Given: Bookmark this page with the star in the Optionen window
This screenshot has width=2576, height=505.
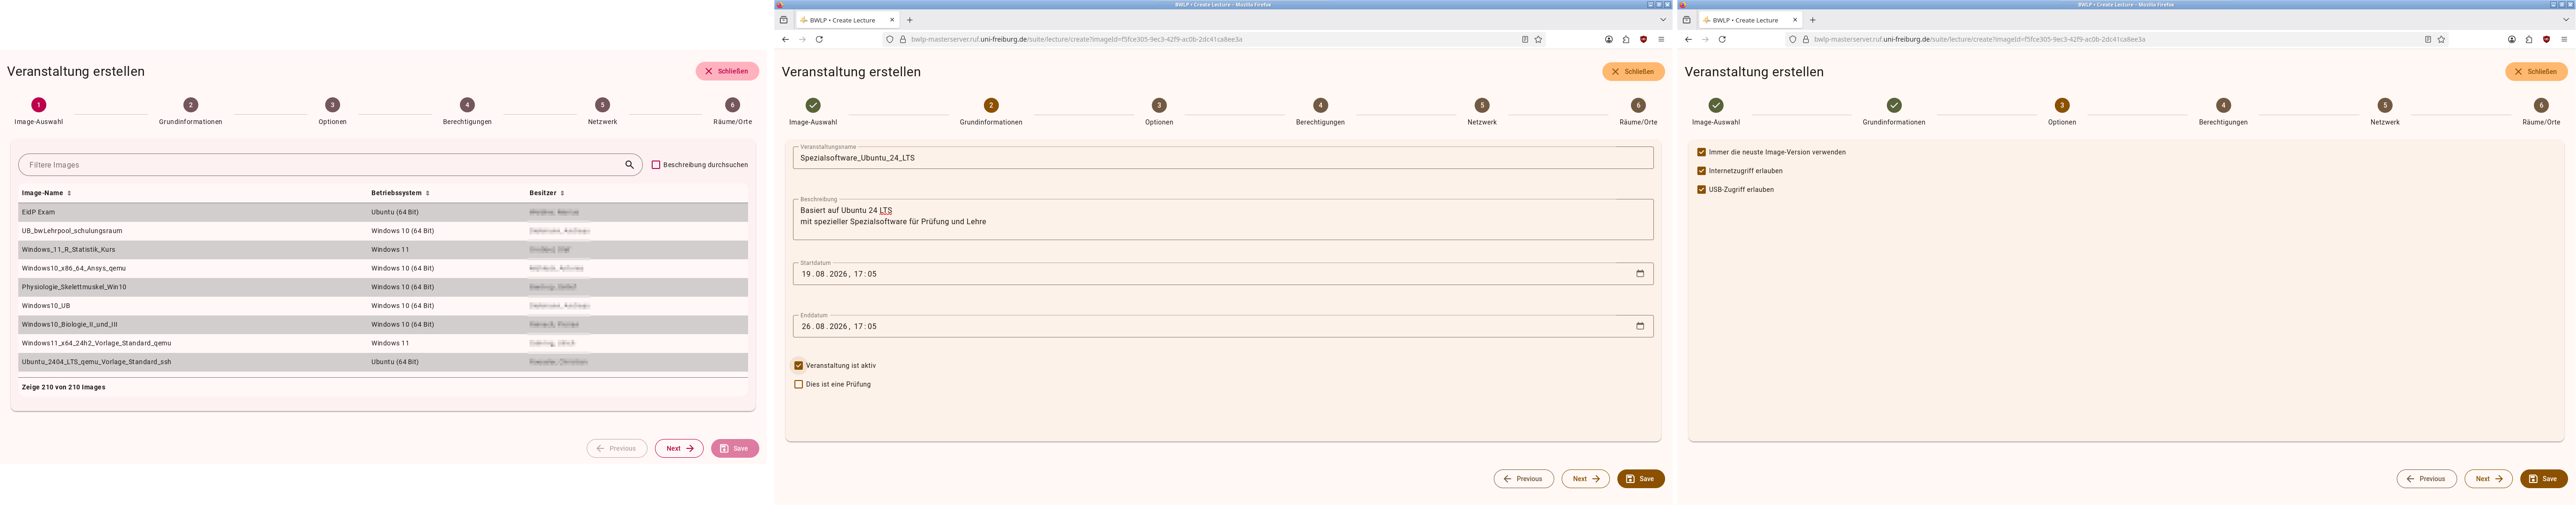Looking at the screenshot, I should pos(2441,39).
